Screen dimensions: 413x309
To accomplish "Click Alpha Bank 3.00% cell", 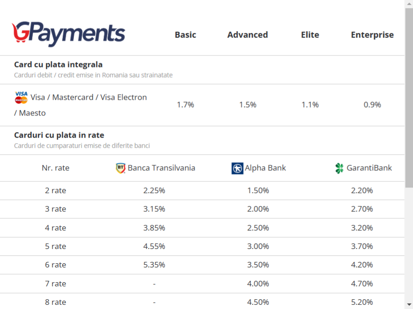I will [x=258, y=246].
